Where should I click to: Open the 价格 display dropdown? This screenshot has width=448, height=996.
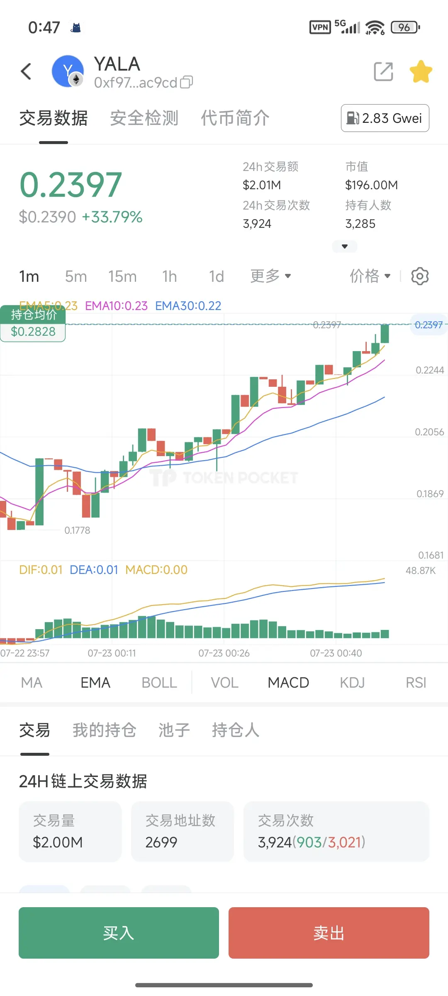pyautogui.click(x=370, y=276)
